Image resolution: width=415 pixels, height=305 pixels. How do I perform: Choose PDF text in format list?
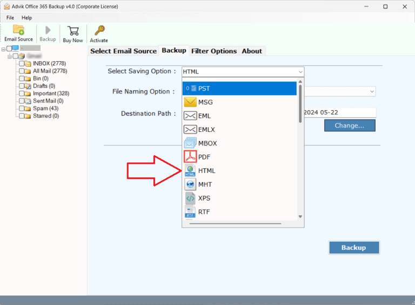(x=204, y=157)
